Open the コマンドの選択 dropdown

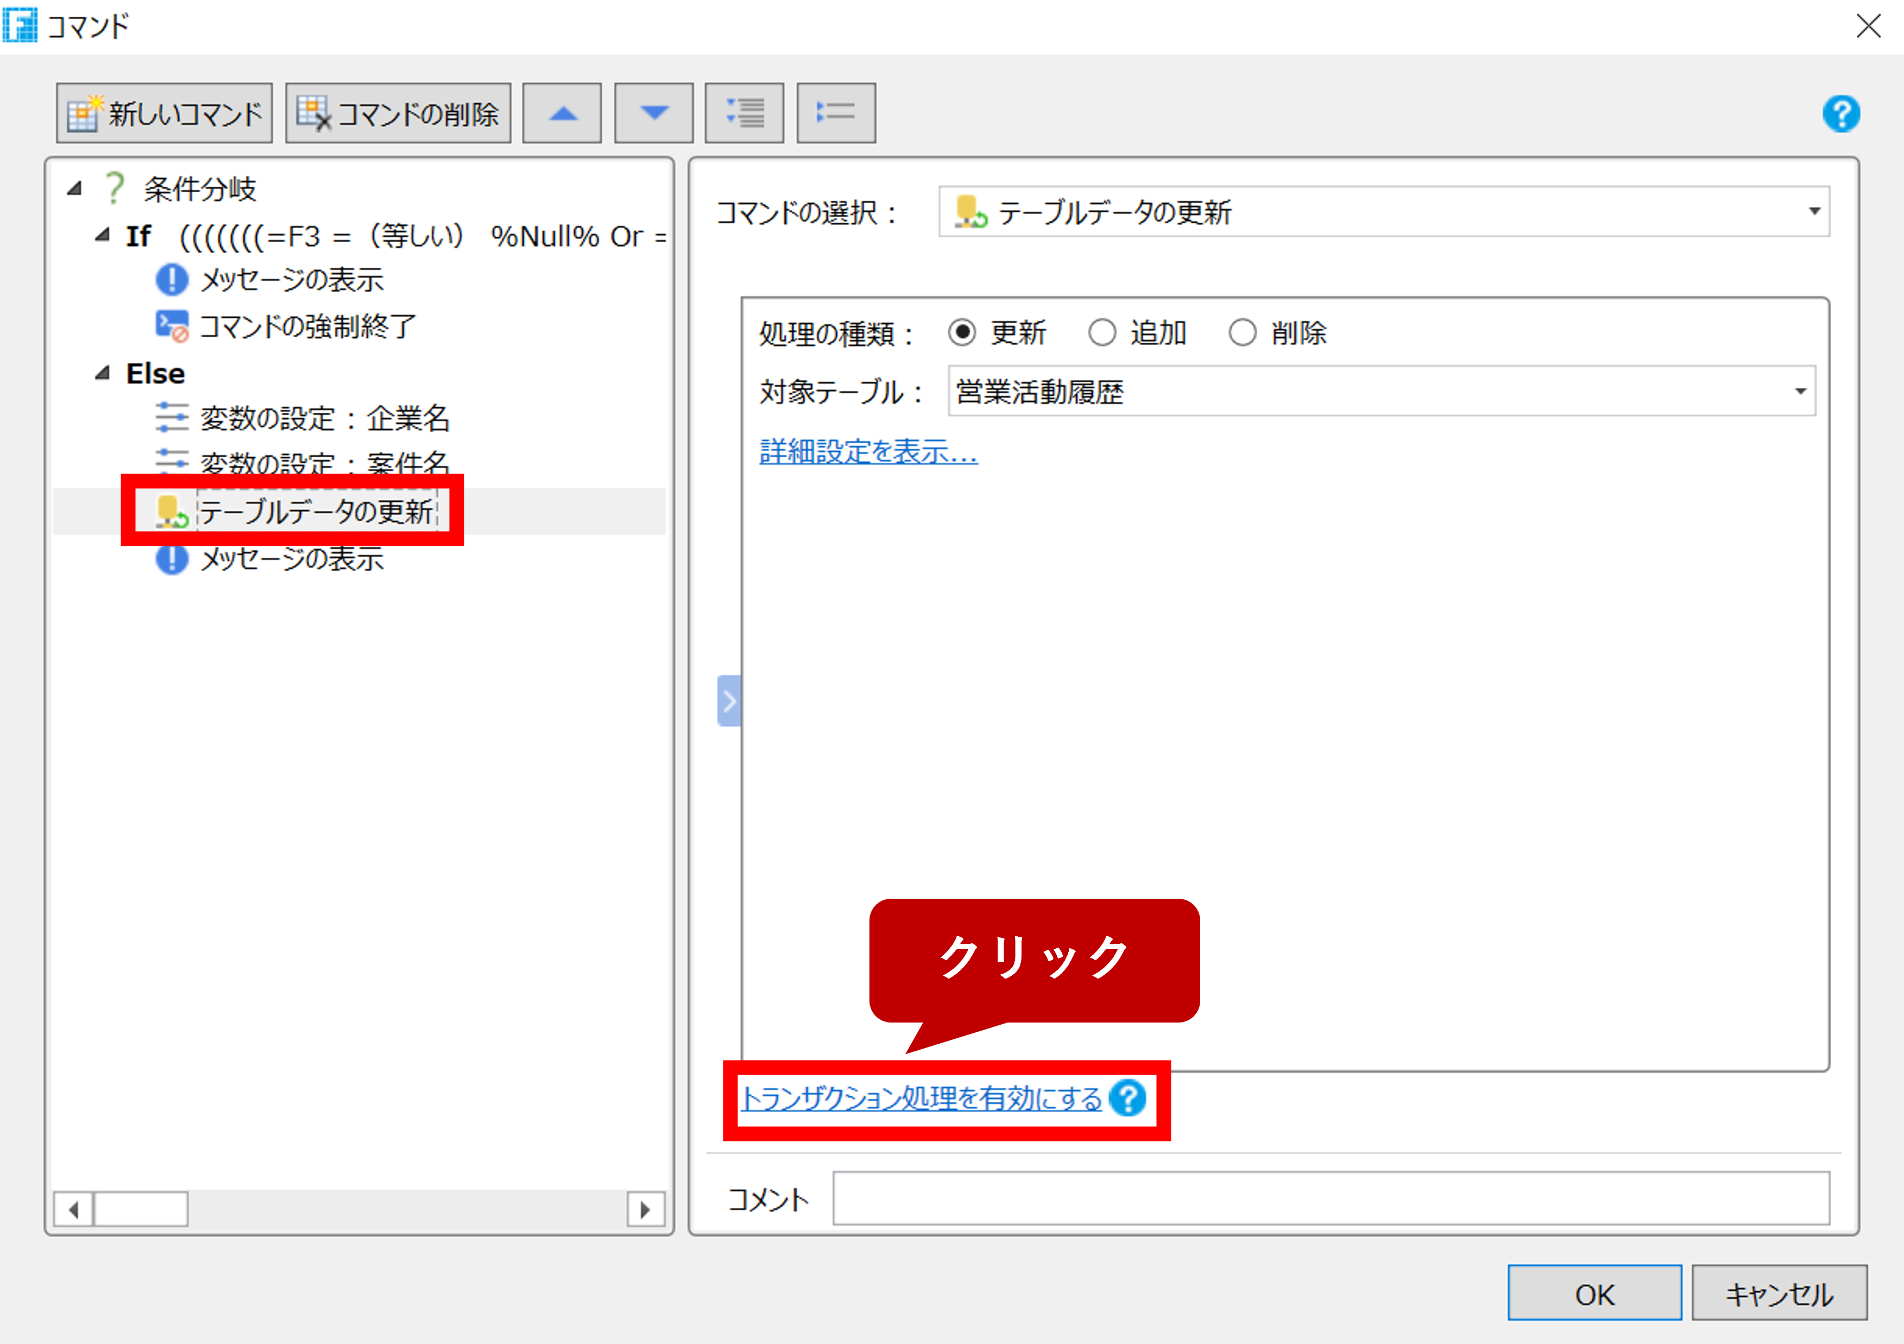(1814, 212)
